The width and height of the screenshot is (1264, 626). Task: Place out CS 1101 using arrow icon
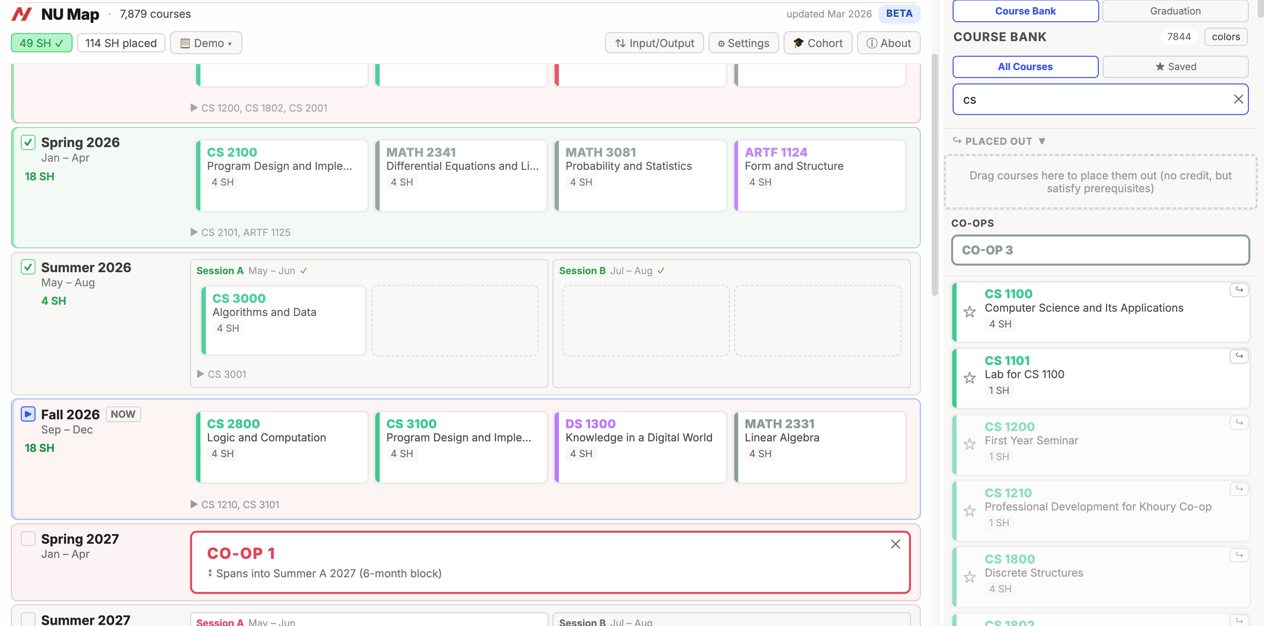tap(1238, 356)
